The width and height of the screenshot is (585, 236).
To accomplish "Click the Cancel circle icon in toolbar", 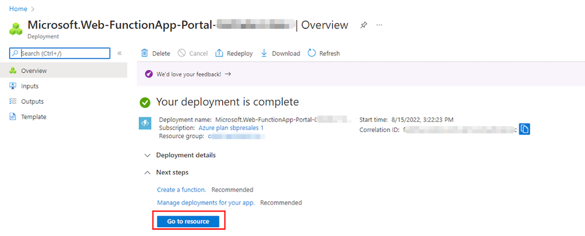I will 182,53.
